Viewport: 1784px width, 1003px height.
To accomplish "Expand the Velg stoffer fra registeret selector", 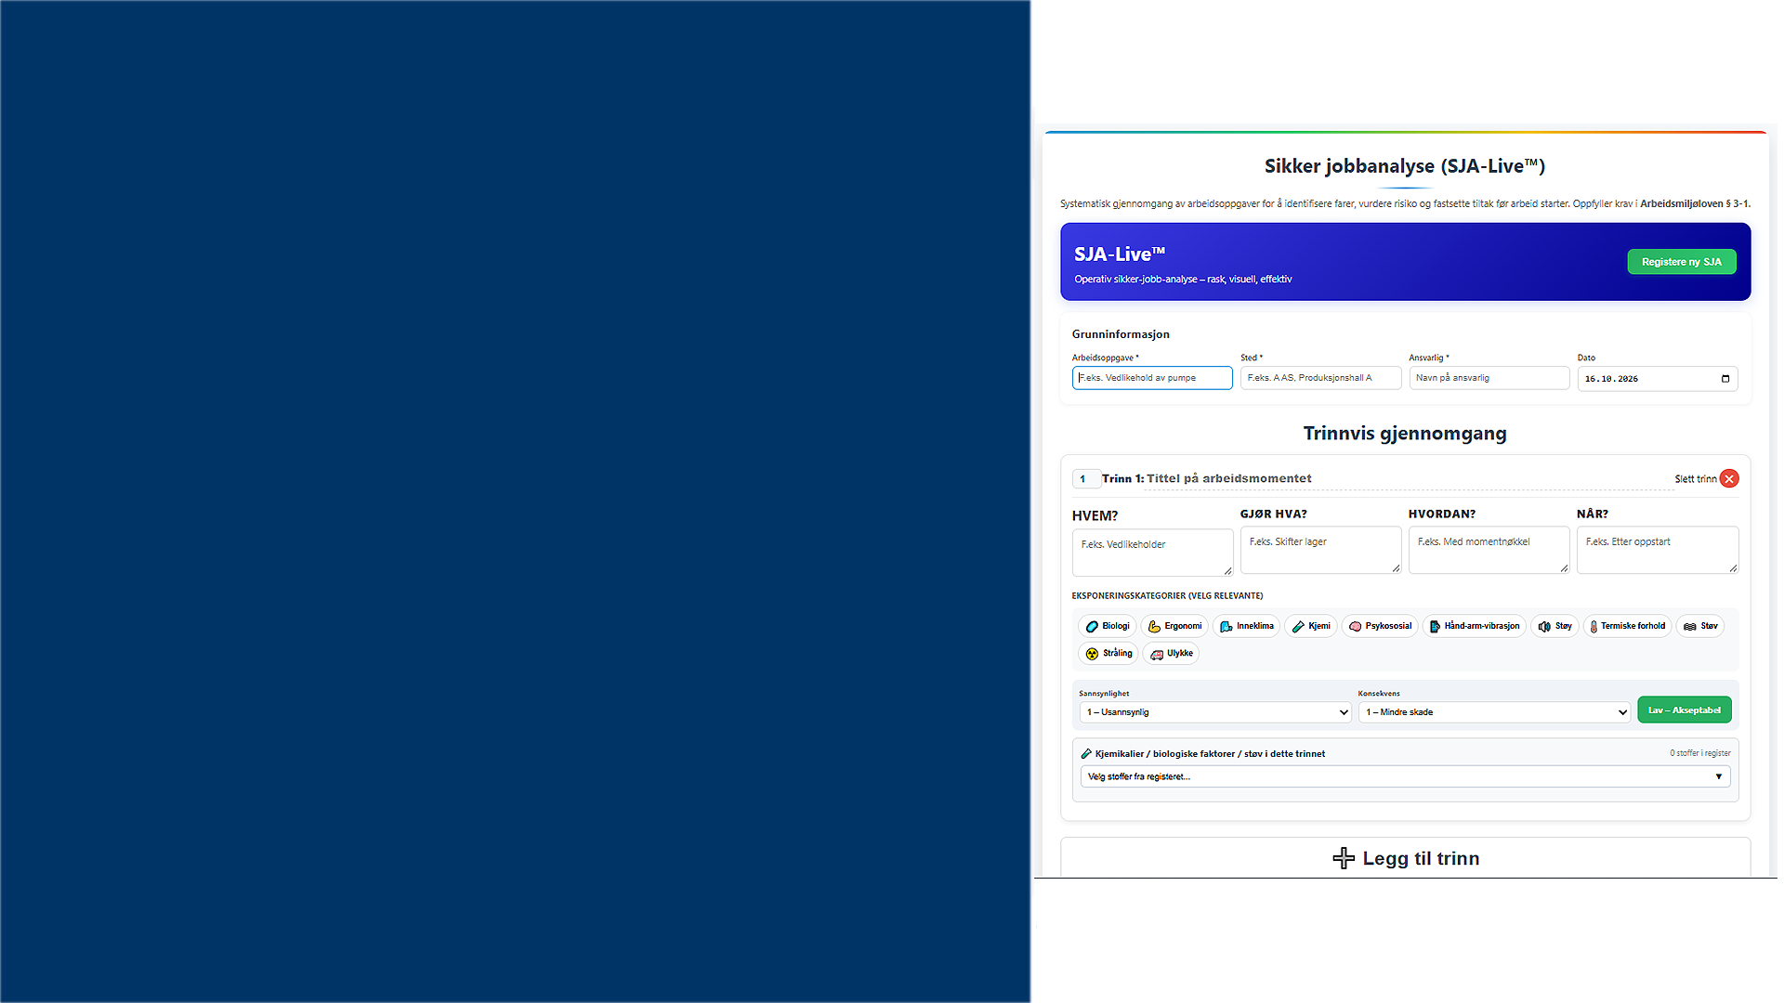I will pyautogui.click(x=1405, y=776).
